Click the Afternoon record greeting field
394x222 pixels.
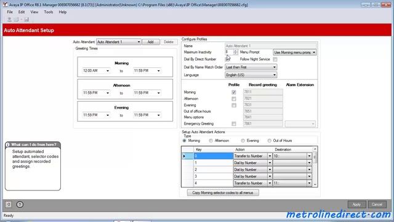[263, 99]
